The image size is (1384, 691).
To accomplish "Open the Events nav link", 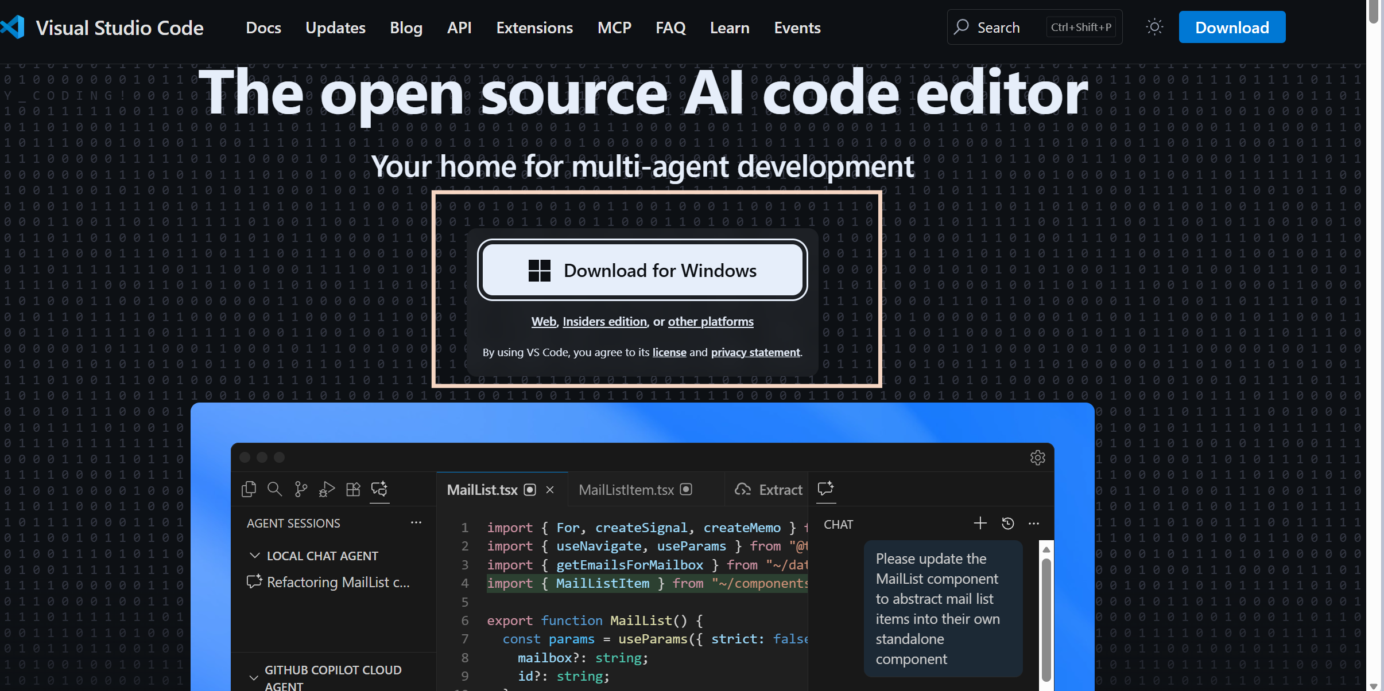I will point(797,28).
